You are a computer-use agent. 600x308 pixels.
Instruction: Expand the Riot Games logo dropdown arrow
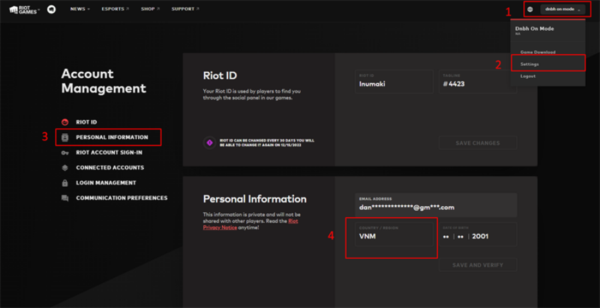39,9
